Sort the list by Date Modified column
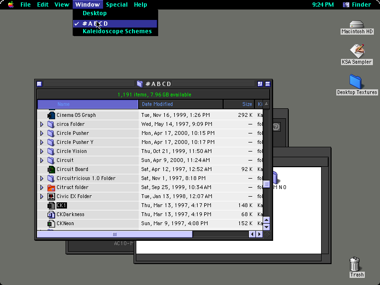This screenshot has width=380, height=285. (181, 104)
